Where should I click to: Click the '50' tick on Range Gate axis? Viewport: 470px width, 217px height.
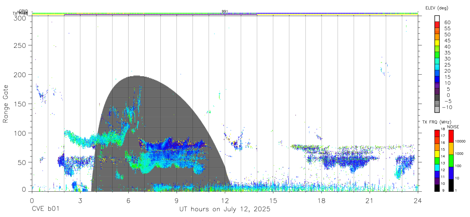[x=22, y=162]
